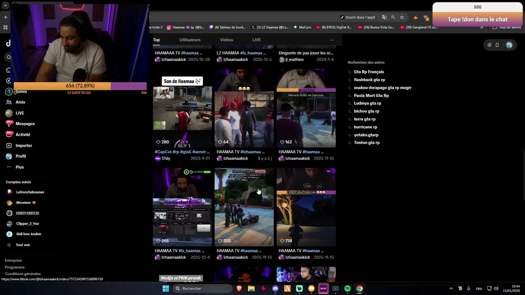
Task: Select the Top search tab
Action: 156,40
